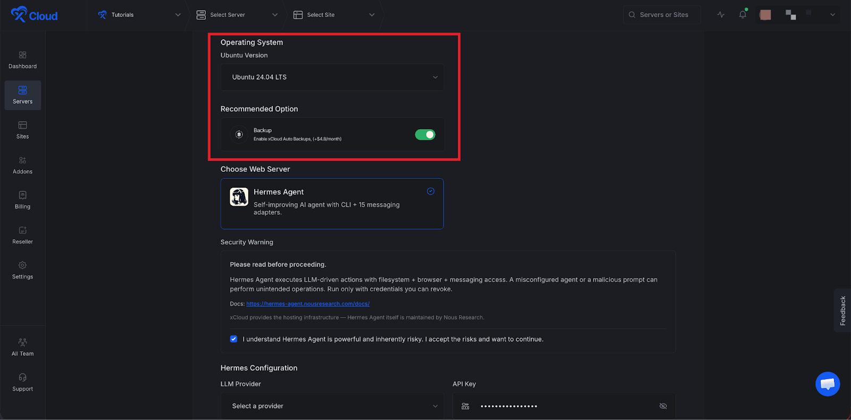This screenshot has width=851, height=420.
Task: Select the Hermes Agent web server card
Action: coord(332,204)
